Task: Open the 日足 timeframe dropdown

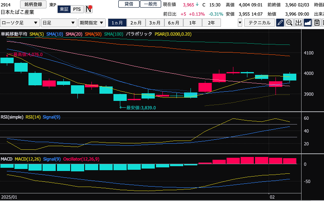Action: [59, 23]
